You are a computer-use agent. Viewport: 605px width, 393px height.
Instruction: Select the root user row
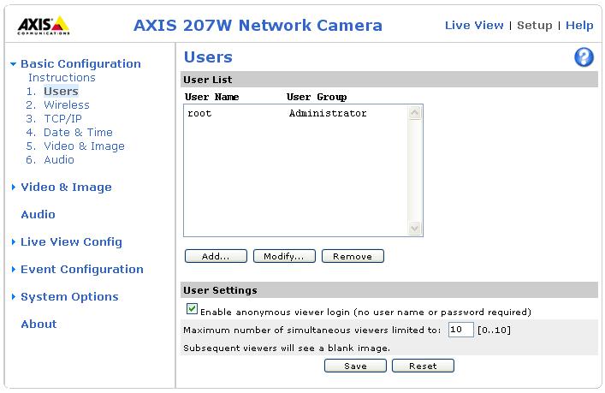(x=295, y=114)
